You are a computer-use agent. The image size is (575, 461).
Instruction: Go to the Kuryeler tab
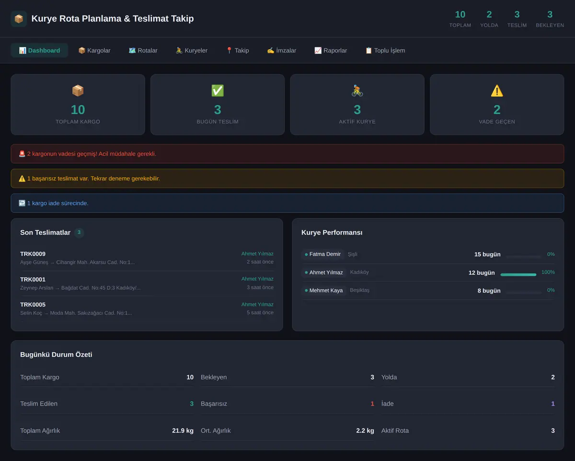tap(191, 50)
